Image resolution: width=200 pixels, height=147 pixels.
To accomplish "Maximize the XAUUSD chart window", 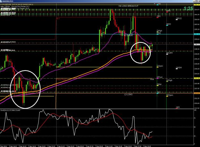I will click(197, 1).
